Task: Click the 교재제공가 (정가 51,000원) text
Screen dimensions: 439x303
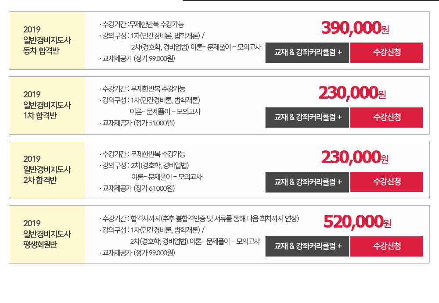Action: [x=137, y=123]
